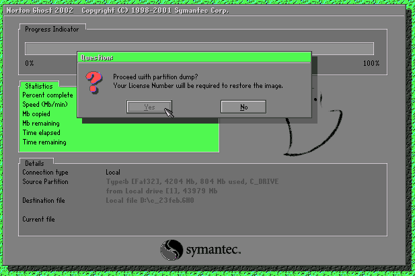Click the 'Your License Number will be required' line

[x=198, y=86]
